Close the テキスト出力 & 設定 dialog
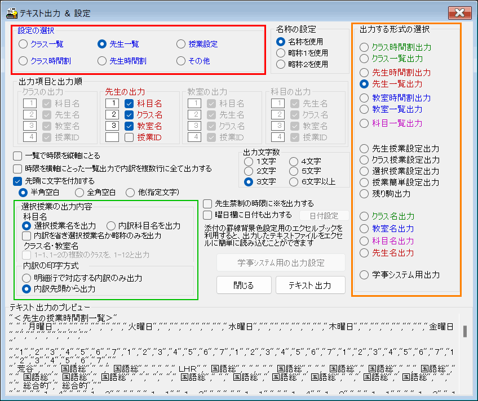 (460, 13)
